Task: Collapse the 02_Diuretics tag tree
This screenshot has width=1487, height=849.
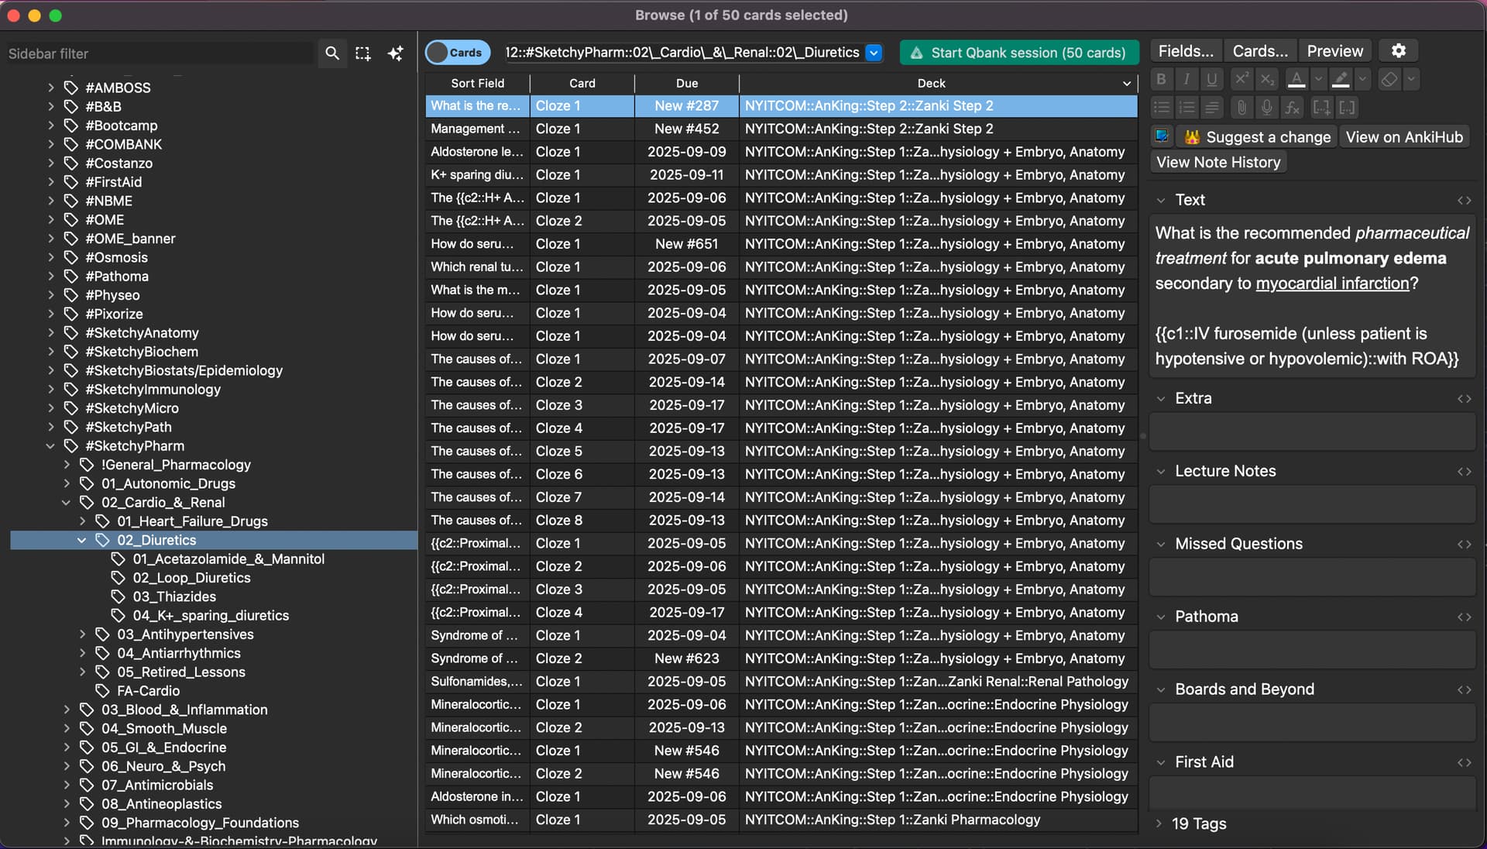Action: 82,541
